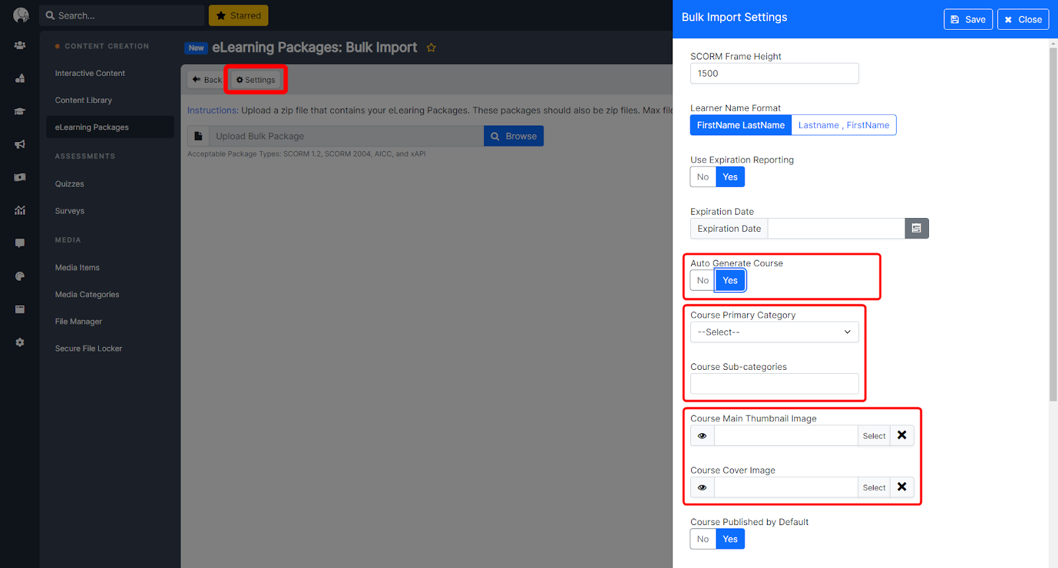Click the SCORM Frame Height field

pos(774,73)
